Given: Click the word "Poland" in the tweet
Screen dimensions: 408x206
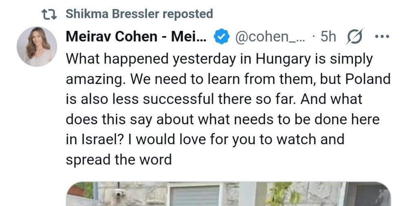Looking at the screenshot, I should click(x=366, y=79).
